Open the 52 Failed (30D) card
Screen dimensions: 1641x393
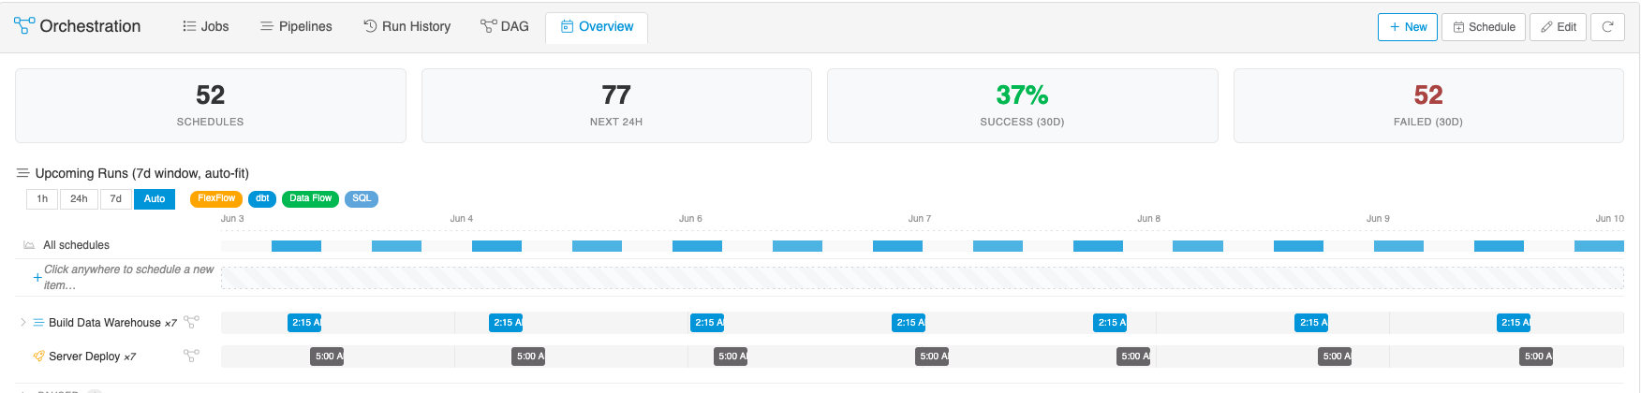coord(1428,106)
